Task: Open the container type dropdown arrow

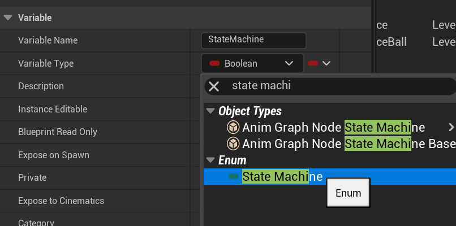Action: (x=326, y=64)
